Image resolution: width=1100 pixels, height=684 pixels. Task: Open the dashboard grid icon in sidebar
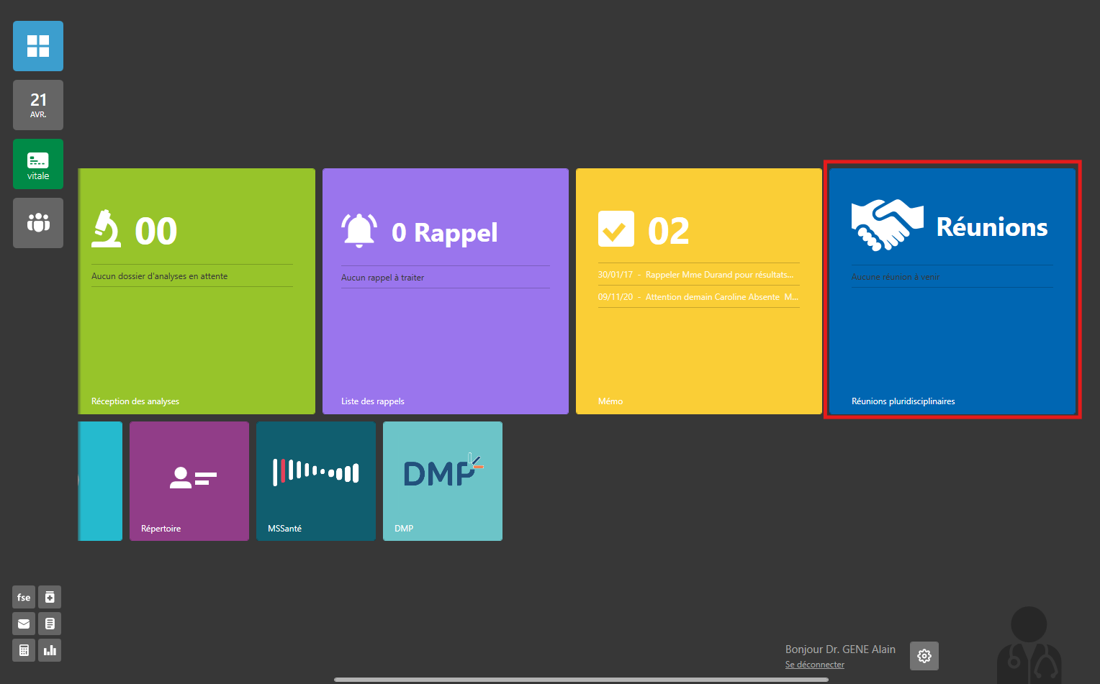point(38,46)
